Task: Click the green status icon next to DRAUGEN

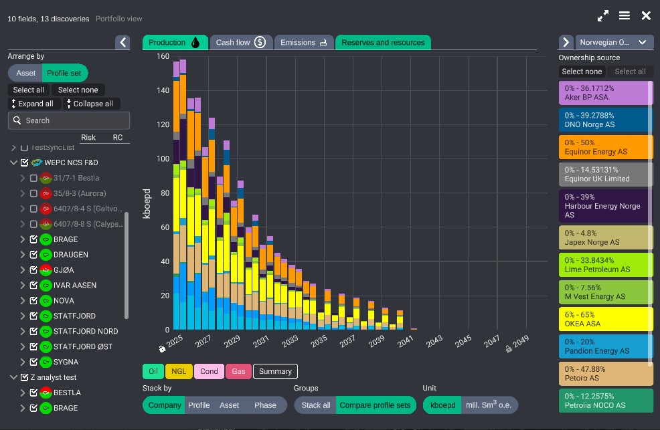Action: pyautogui.click(x=46, y=255)
